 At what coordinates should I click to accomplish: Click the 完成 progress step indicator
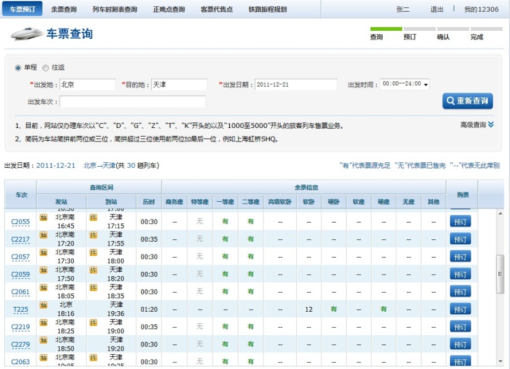point(486,34)
